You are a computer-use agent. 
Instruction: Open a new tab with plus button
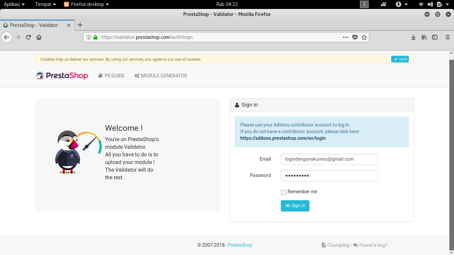click(x=80, y=25)
